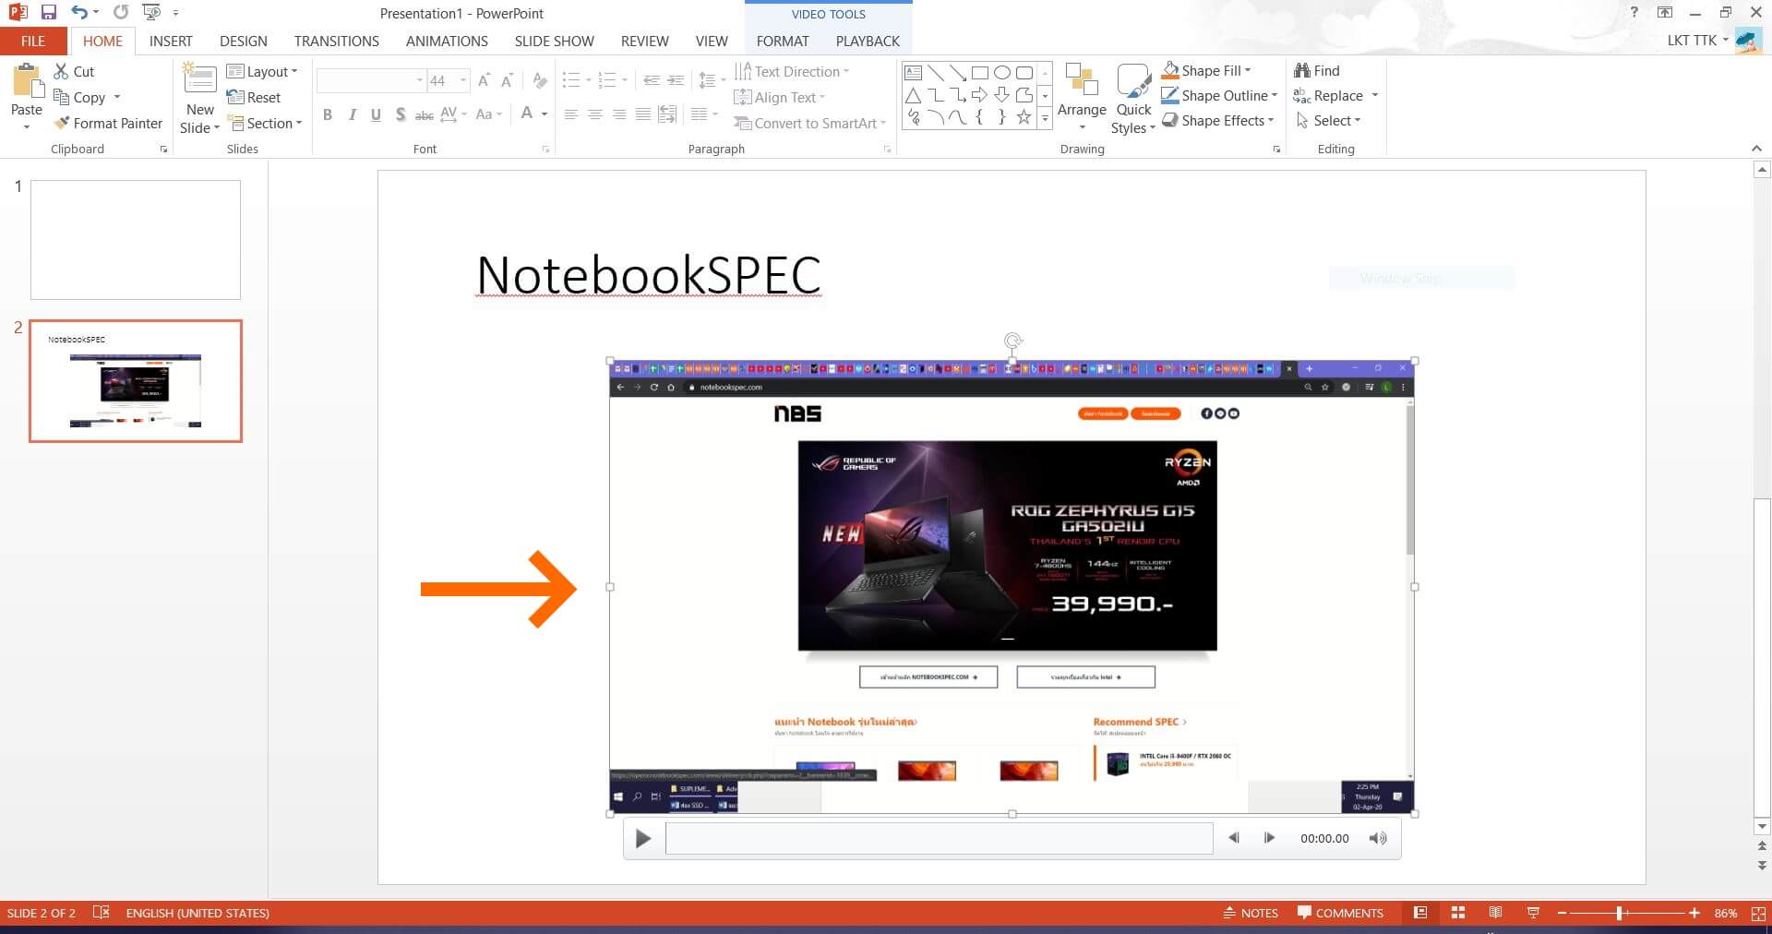The image size is (1772, 934).
Task: Move video forward icon
Action: [x=1269, y=838]
